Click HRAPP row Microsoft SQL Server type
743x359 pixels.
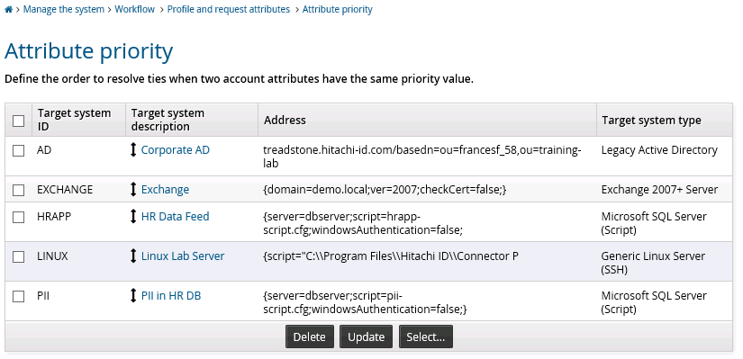[665, 222]
